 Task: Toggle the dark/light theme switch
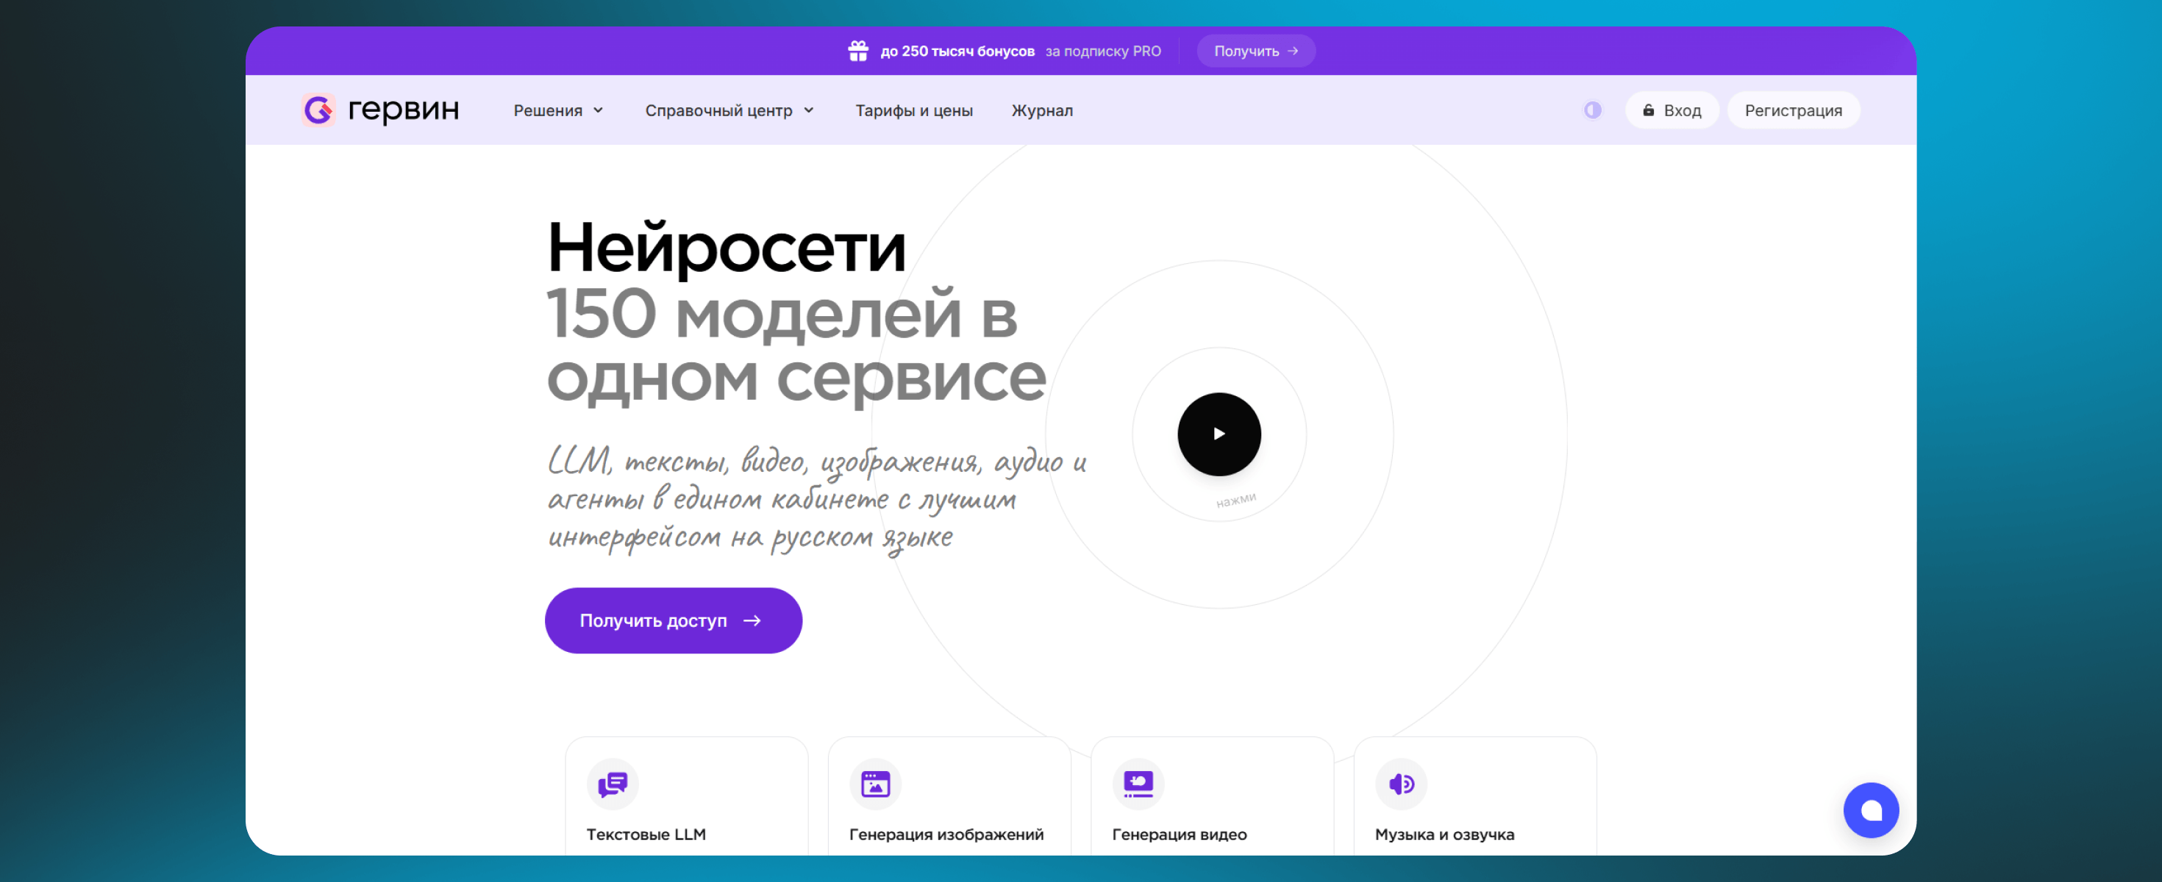tap(1592, 110)
